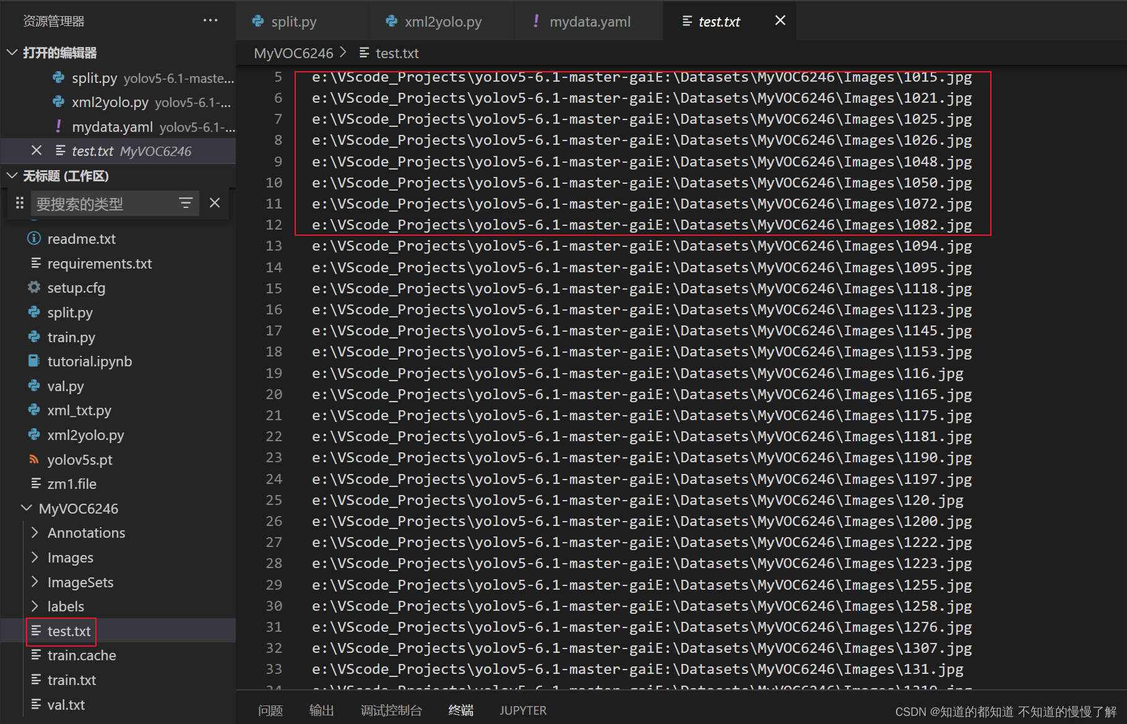
Task: Click Python icon beside val.py in tree
Action: point(35,386)
